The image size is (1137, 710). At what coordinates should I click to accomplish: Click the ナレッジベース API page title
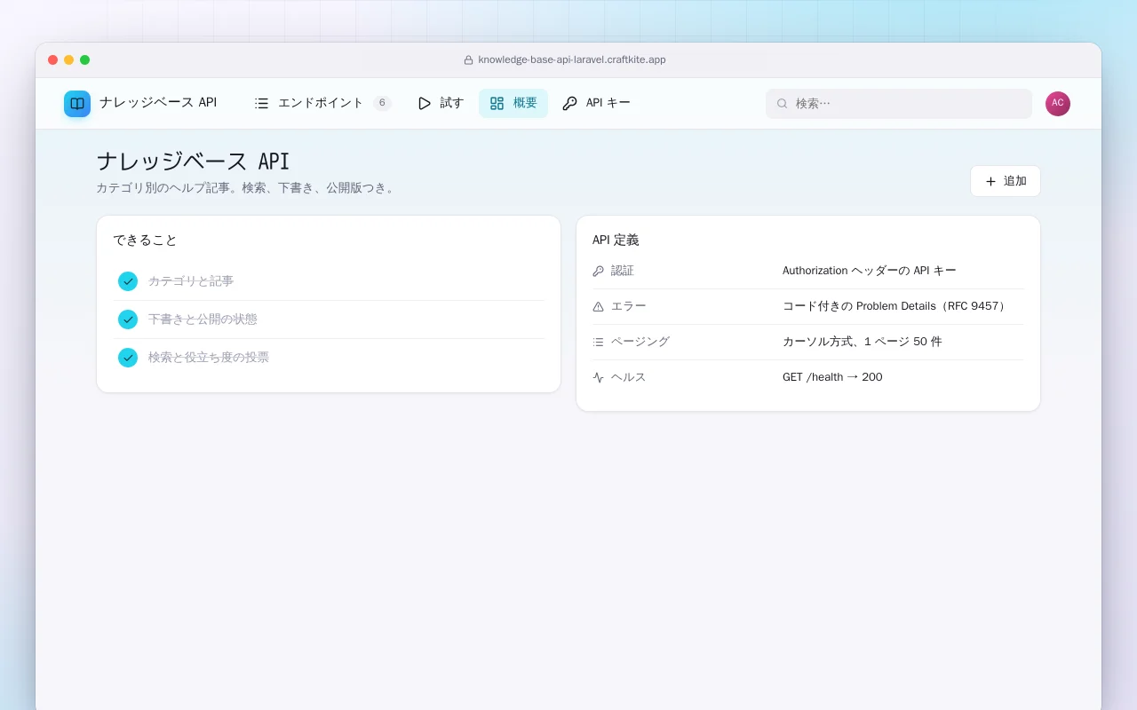coord(193,162)
